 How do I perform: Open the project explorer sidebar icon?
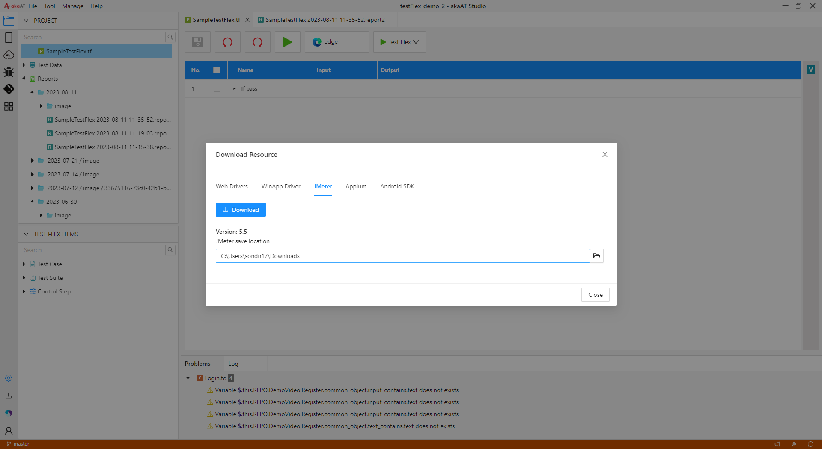coord(9,21)
